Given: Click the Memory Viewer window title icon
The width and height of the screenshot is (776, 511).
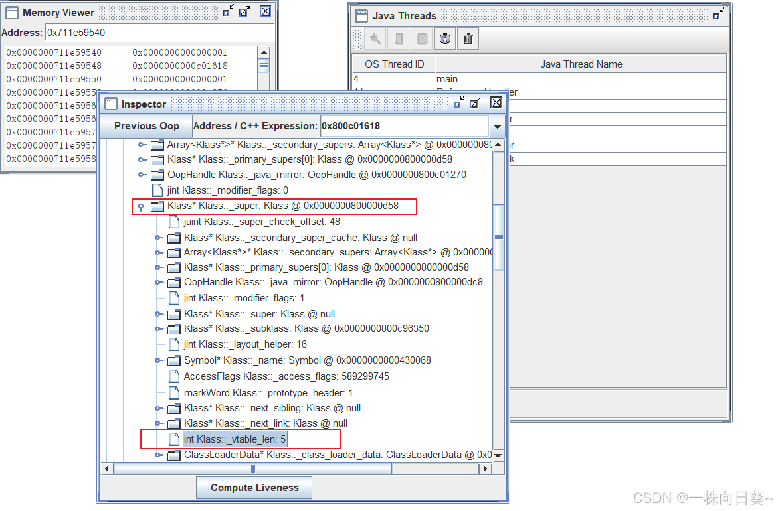Looking at the screenshot, I should [x=11, y=13].
